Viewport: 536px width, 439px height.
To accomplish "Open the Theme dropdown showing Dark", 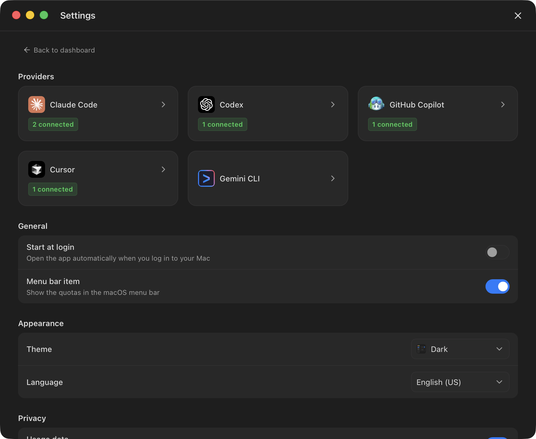I will (460, 349).
